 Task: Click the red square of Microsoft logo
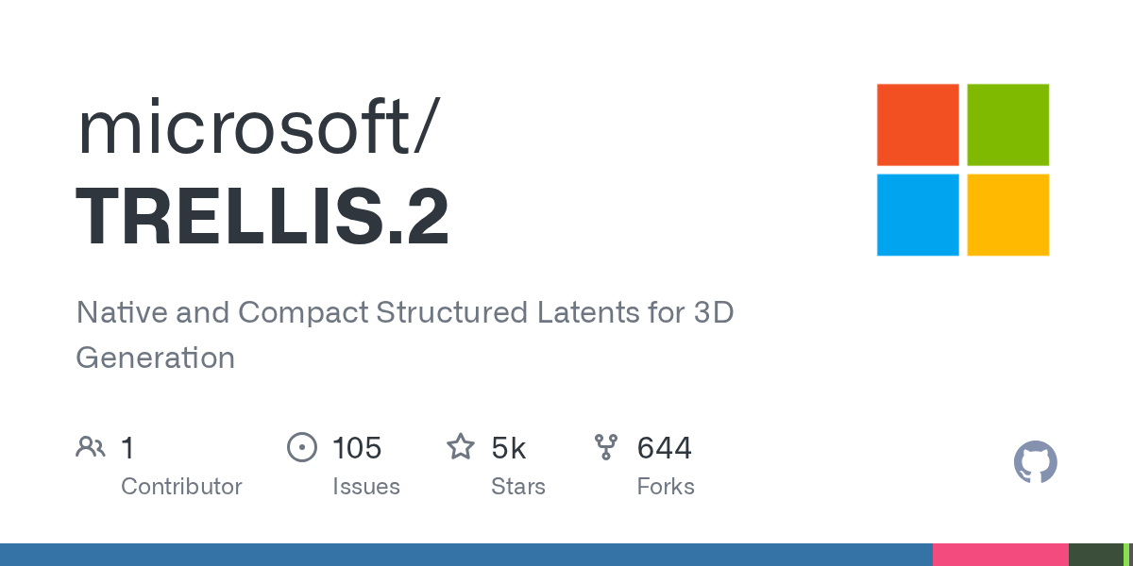[918, 125]
